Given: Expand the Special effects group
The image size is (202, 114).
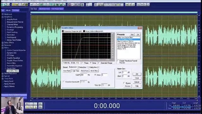Looking at the screenshot, I should [x=3, y=76].
